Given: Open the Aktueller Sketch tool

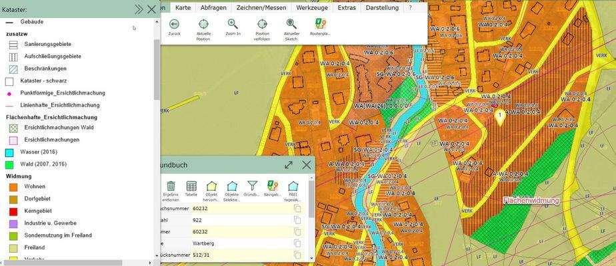Looking at the screenshot, I should click(291, 24).
